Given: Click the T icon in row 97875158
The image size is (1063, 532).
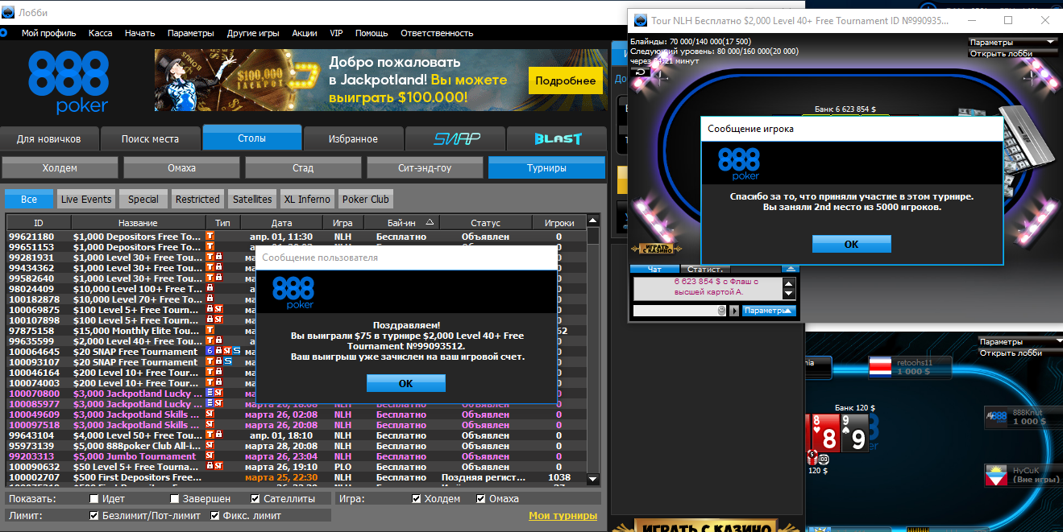Looking at the screenshot, I should coord(210,331).
